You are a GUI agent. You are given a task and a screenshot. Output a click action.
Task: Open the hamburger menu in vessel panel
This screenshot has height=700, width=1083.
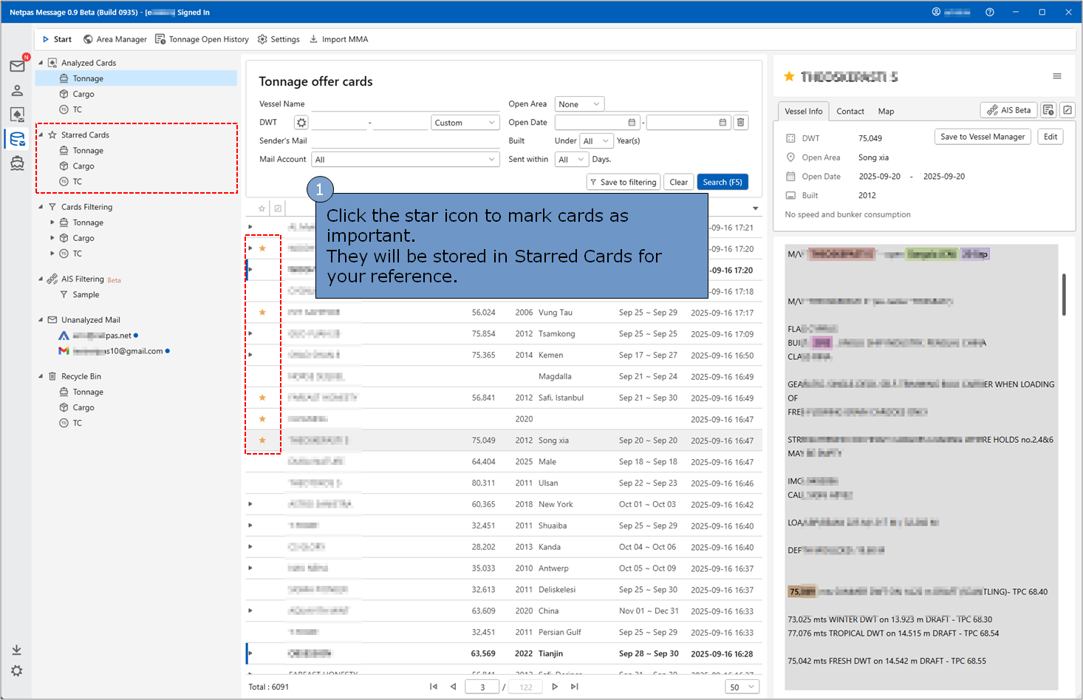click(1057, 76)
